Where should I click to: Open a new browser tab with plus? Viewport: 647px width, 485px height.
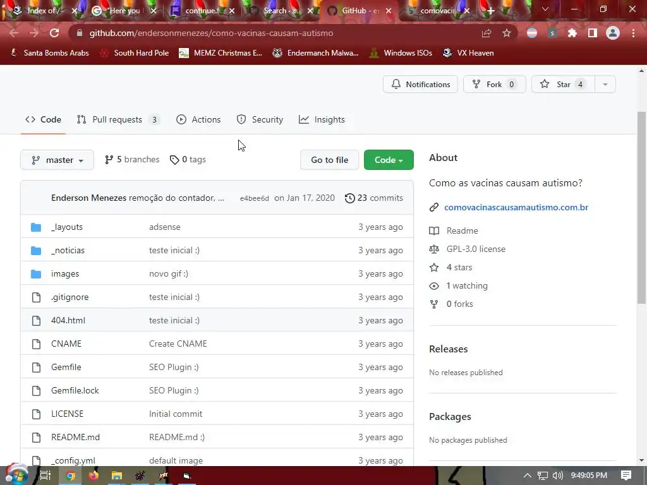(x=490, y=11)
